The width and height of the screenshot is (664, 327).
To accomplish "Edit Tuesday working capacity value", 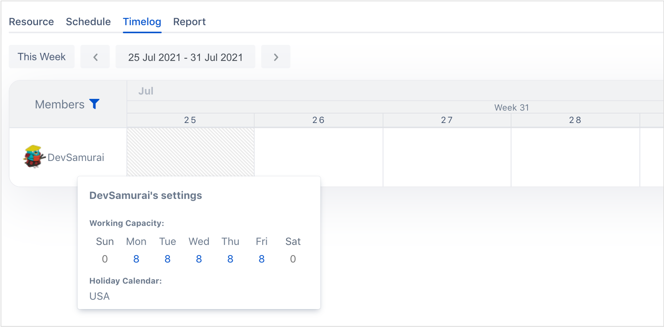I will (x=167, y=259).
